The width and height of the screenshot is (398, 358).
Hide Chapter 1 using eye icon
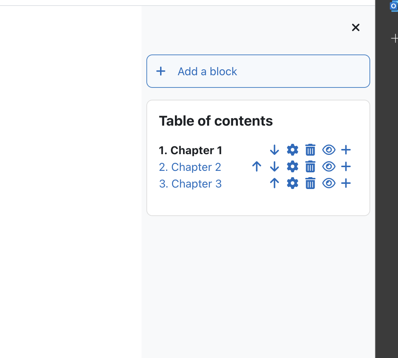coord(329,150)
